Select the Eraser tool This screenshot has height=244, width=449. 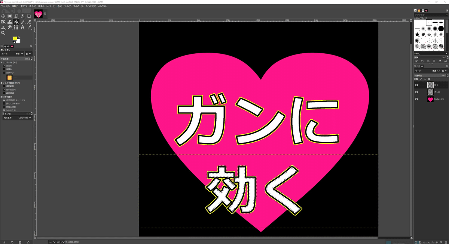pyautogui.click(x=29, y=22)
